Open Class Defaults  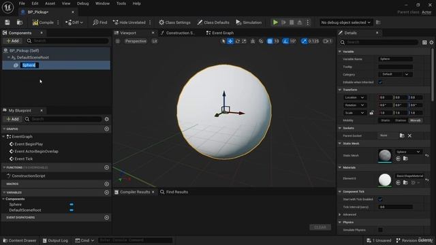(213, 22)
